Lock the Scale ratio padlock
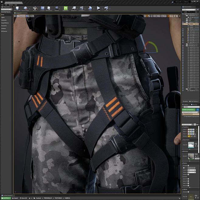This screenshot has height=200, width=200. (x=195, y=134)
